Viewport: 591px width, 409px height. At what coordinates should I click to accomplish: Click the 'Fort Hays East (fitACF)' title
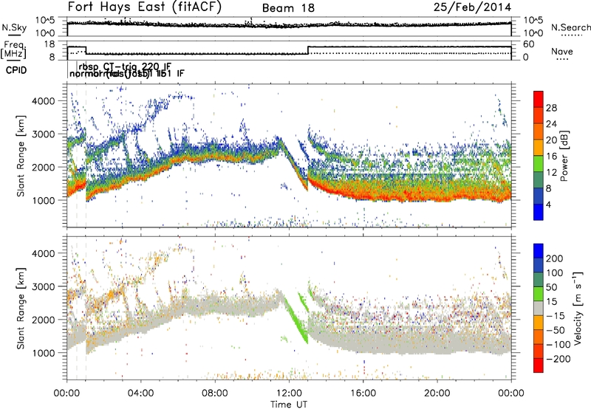coord(145,7)
